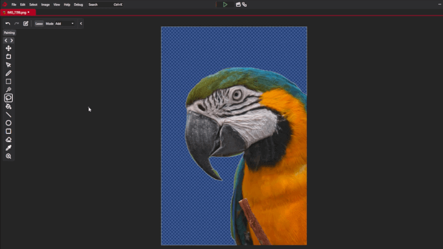The image size is (443, 249).
Task: Click the red app logo
Action: pyautogui.click(x=4, y=4)
